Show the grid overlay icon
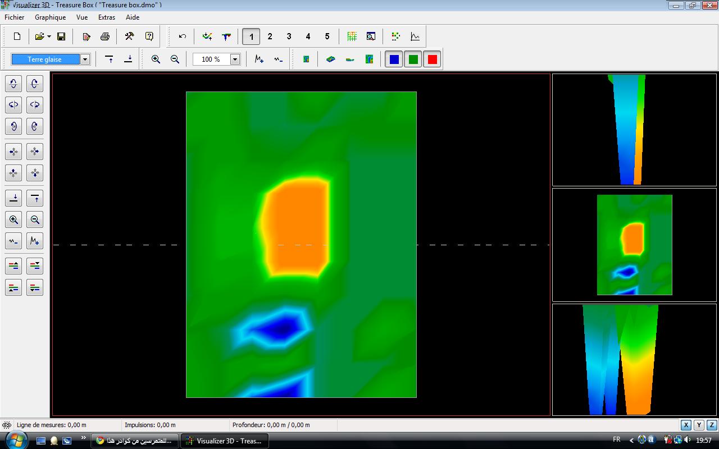Viewport: 719px width, 449px height. 352,36
